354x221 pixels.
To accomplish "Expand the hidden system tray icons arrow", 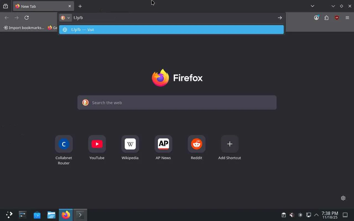I will point(316,215).
